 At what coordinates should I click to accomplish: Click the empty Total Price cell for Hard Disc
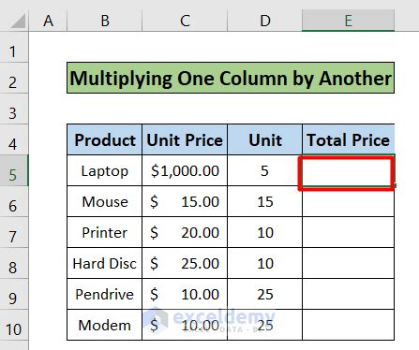pyautogui.click(x=349, y=263)
